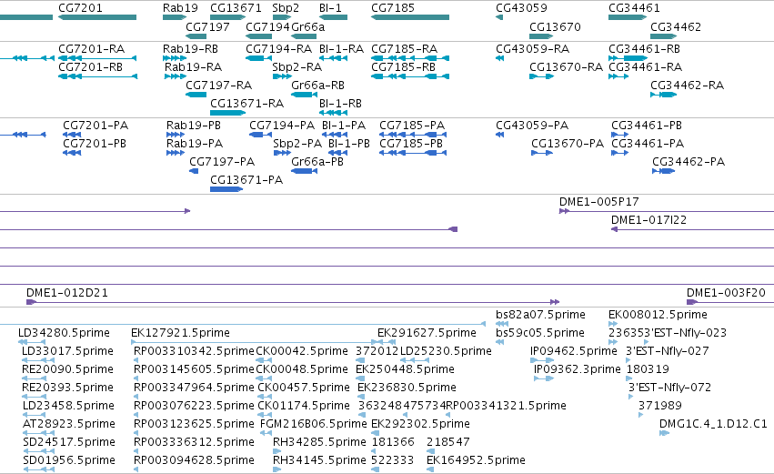Click the AT28923.5prime EST label
774x474 pixels.
[69, 424]
